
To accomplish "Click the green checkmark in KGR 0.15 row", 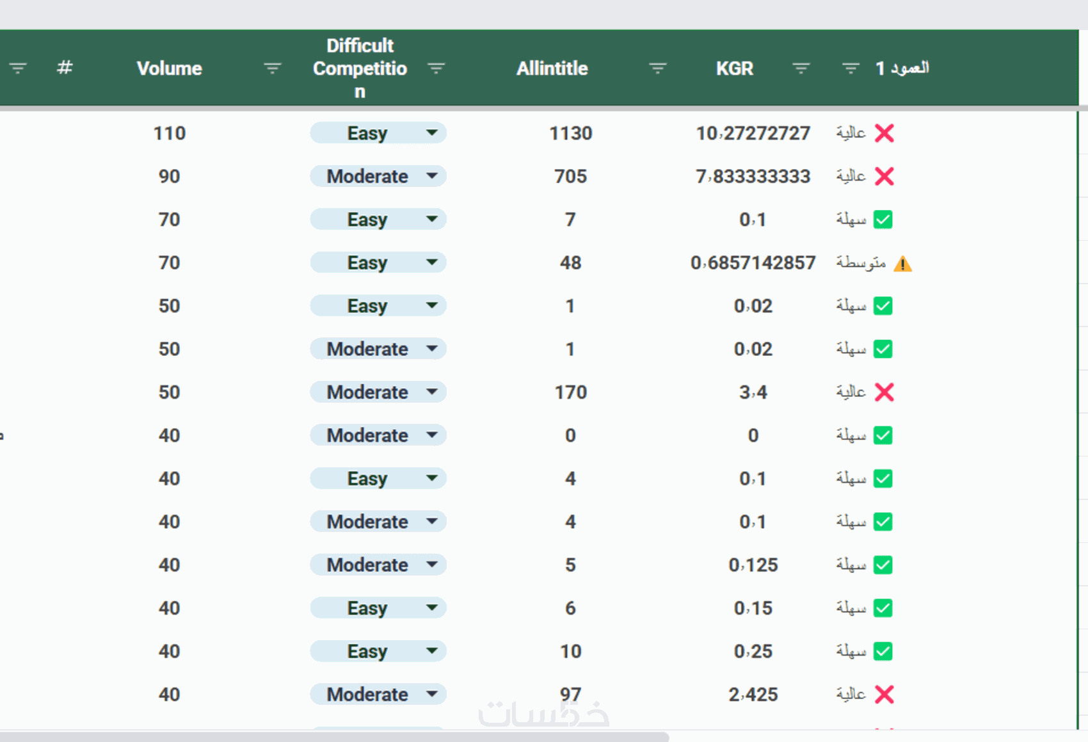I will (x=883, y=608).
